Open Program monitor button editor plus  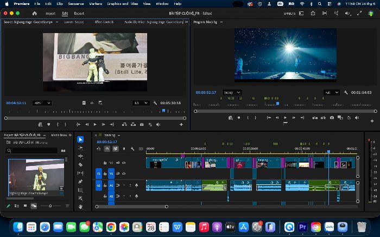pyautogui.click(x=372, y=121)
